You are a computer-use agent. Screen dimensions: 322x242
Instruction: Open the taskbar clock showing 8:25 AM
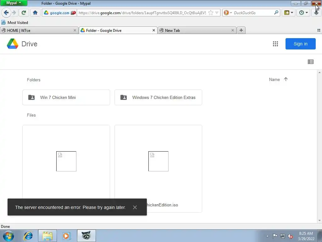(306, 236)
